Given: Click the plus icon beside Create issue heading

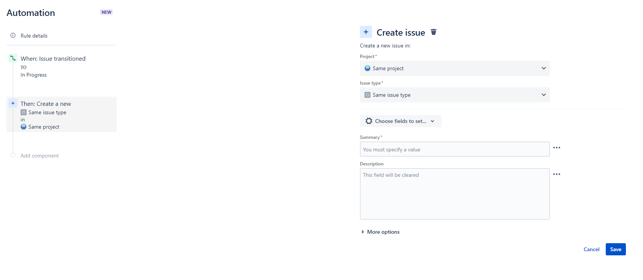Looking at the screenshot, I should coord(366,32).
